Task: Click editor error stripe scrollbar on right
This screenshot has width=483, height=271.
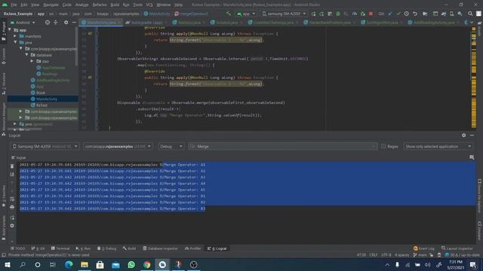Action: (474, 78)
